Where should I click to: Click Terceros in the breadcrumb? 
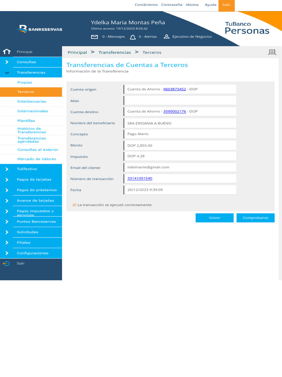pos(152,52)
